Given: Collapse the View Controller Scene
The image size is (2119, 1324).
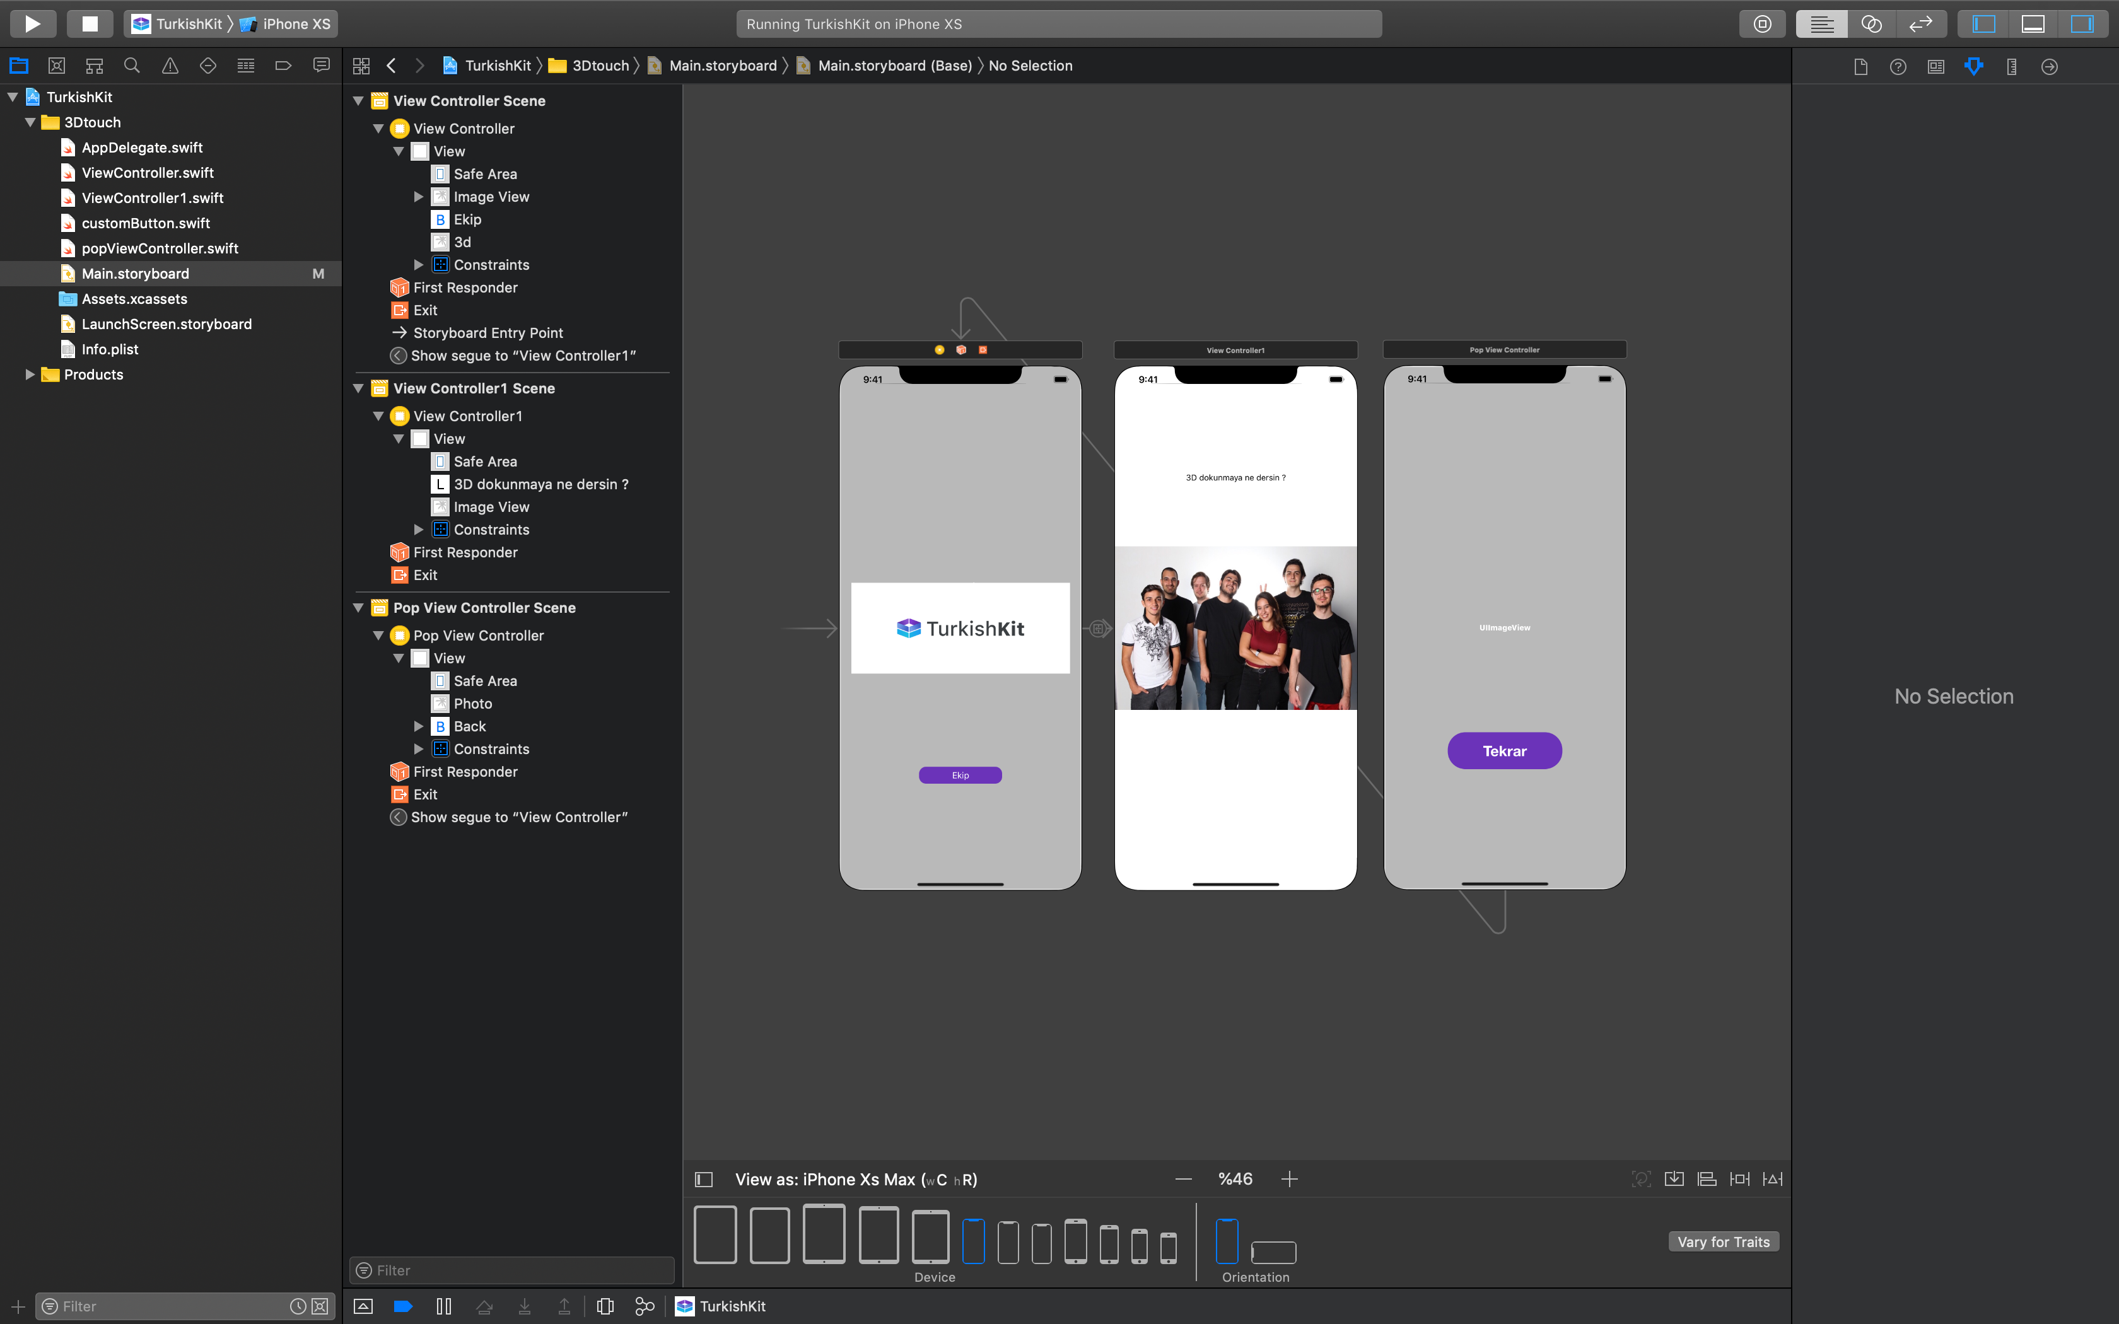Looking at the screenshot, I should (x=358, y=101).
